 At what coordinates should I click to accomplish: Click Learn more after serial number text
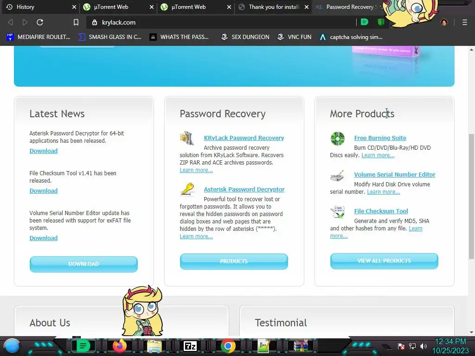pyautogui.click(x=384, y=191)
